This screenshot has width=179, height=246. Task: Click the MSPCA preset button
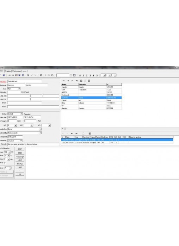click(20, 164)
